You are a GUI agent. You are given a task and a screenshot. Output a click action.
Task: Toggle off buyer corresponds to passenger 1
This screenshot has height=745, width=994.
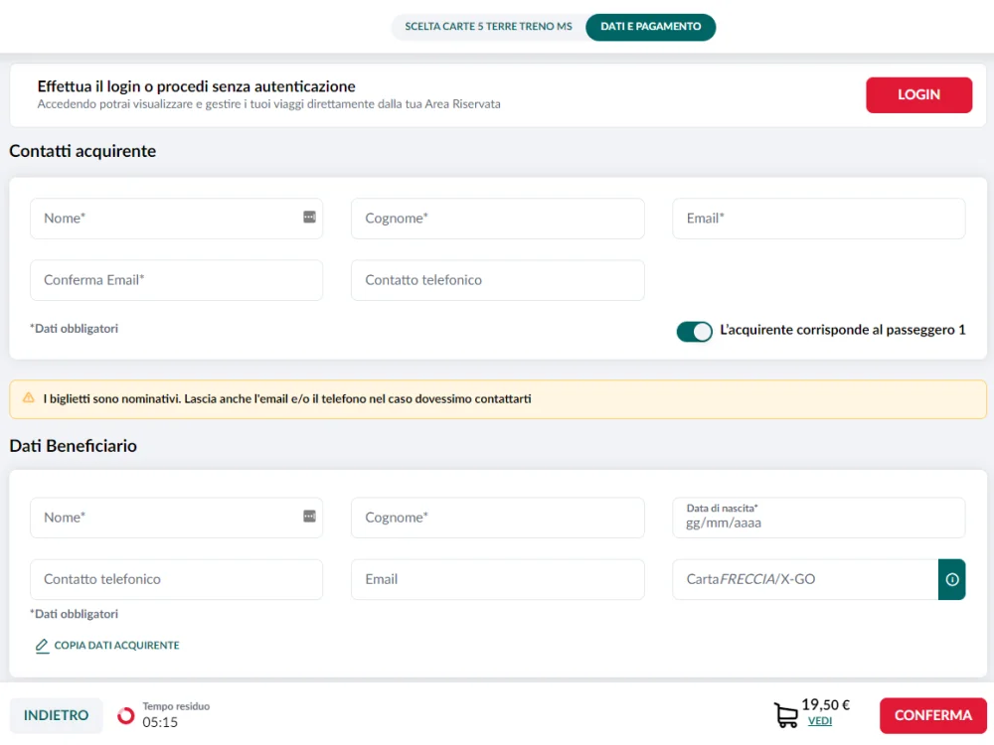(x=694, y=331)
